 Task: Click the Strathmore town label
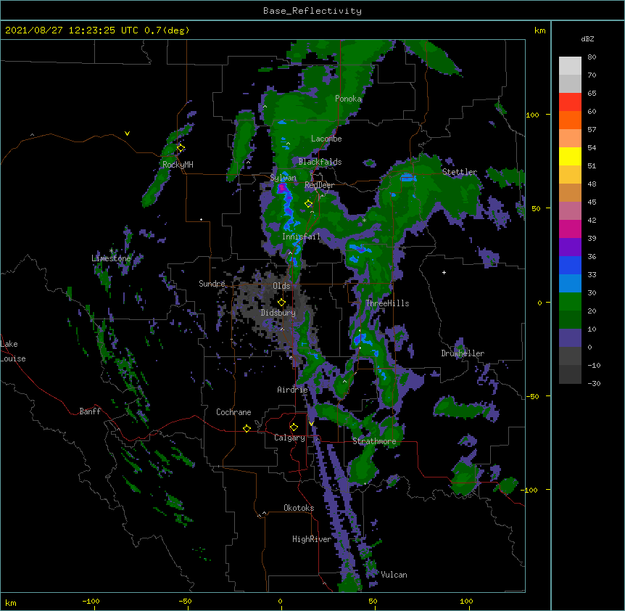pyautogui.click(x=374, y=441)
